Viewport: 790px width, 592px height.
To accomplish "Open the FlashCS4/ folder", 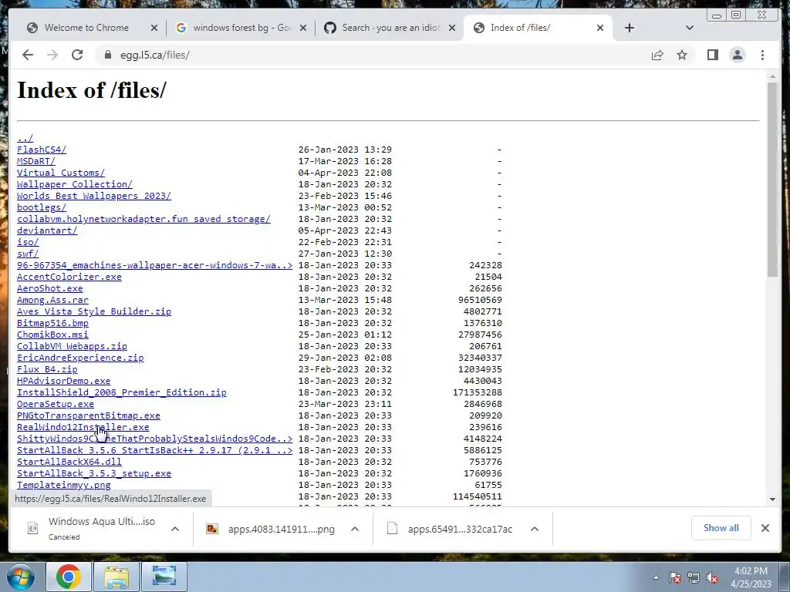I will tap(42, 150).
